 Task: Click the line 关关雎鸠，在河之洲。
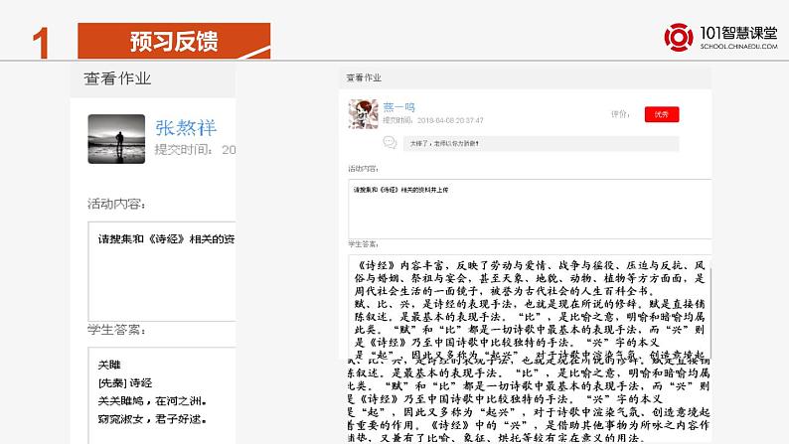click(x=153, y=400)
